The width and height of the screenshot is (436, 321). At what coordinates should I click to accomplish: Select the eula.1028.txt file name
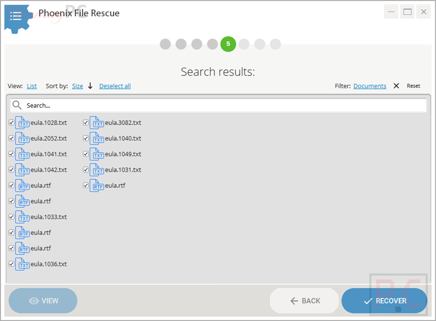[49, 122]
